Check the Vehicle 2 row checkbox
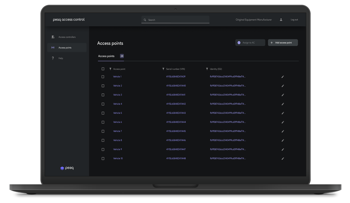This screenshot has width=350, height=203. [103, 86]
